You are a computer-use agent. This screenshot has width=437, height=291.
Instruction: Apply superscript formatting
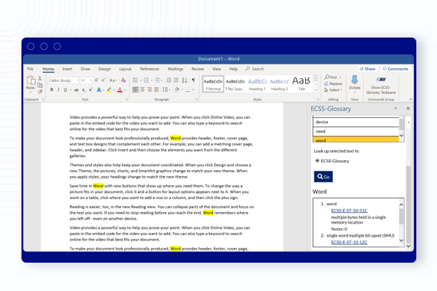coord(90,90)
